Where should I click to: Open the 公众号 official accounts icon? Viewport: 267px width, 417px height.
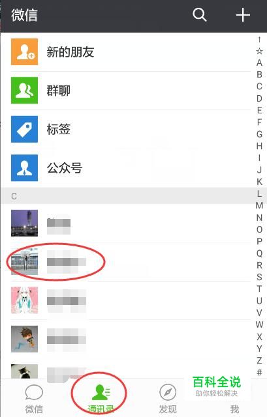24,168
